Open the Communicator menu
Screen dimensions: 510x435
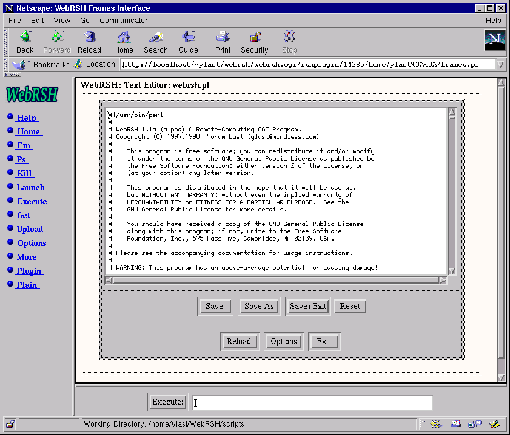123,21
